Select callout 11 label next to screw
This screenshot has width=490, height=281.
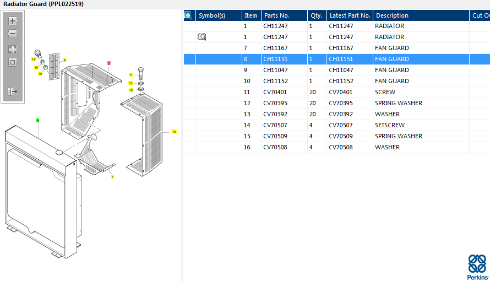pos(130,75)
